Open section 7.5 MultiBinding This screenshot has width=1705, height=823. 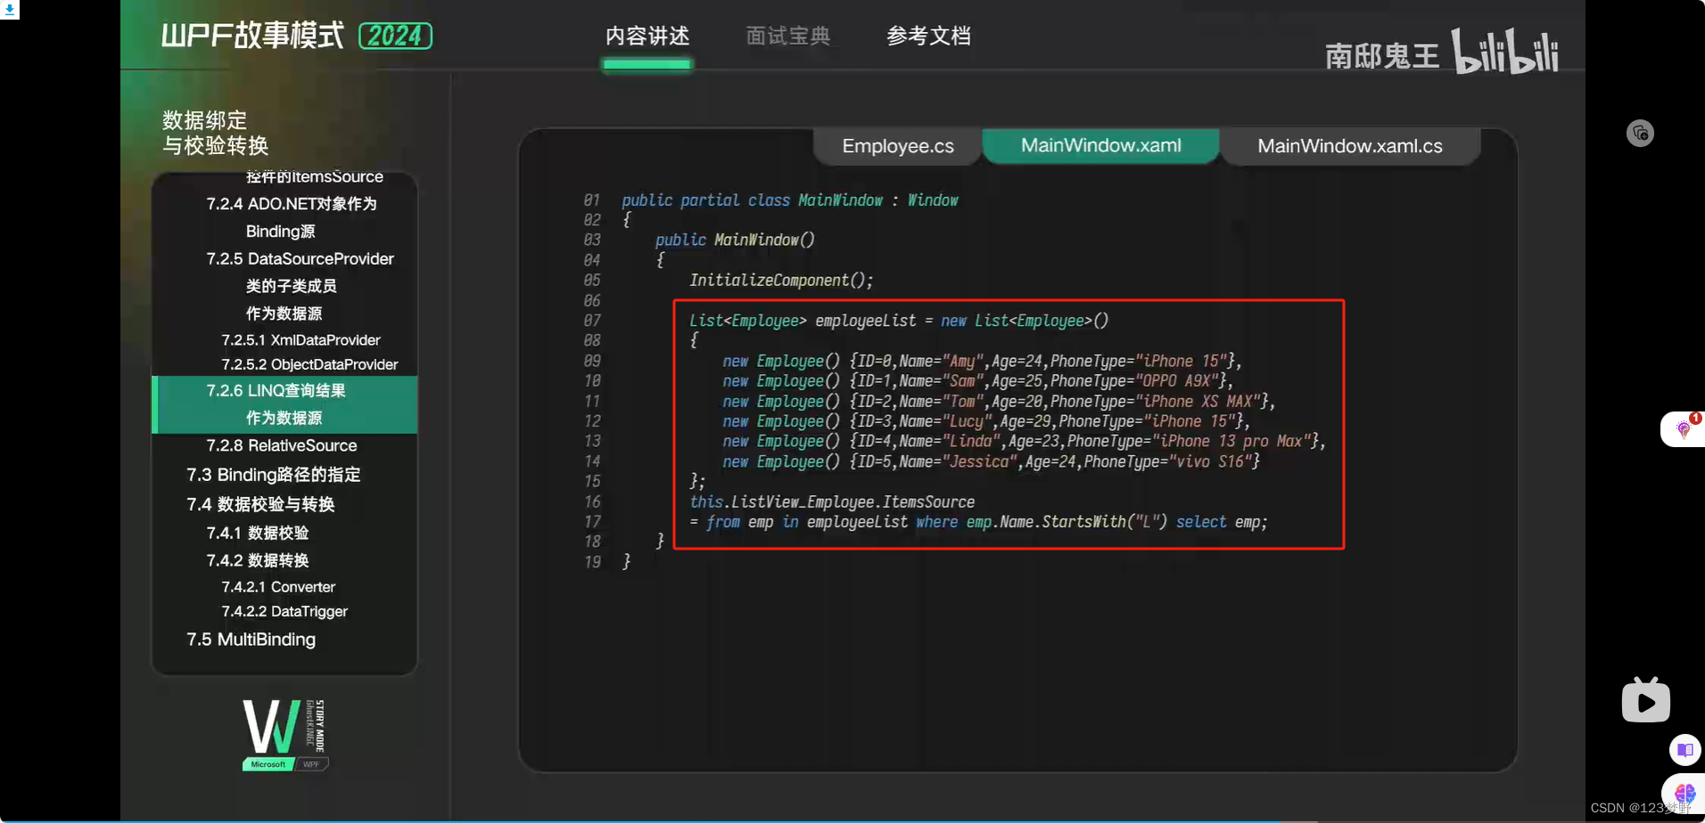click(x=251, y=640)
